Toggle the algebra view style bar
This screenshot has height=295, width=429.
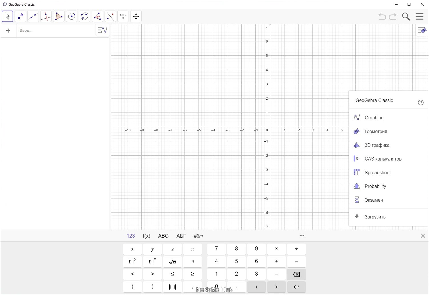tap(102, 30)
